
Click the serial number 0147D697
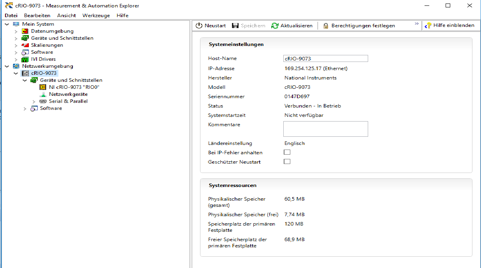(x=297, y=97)
